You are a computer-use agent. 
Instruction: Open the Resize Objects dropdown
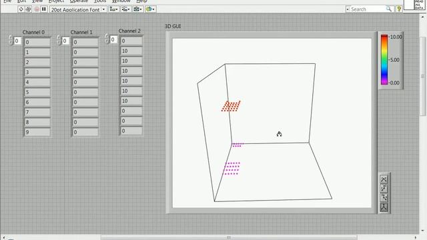coord(138,9)
